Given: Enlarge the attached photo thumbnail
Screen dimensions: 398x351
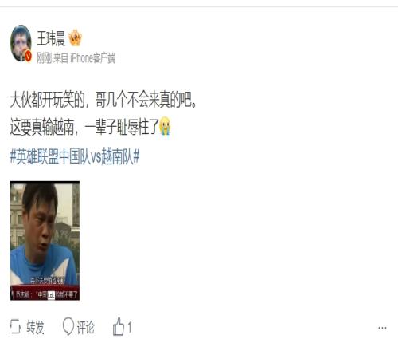Looking at the screenshot, I should (x=45, y=241).
